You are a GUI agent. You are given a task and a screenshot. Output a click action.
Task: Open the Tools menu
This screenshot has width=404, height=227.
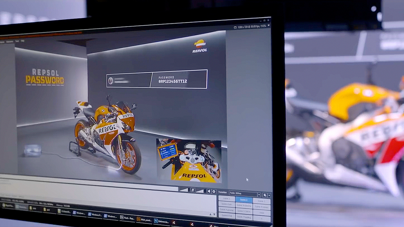17,41
